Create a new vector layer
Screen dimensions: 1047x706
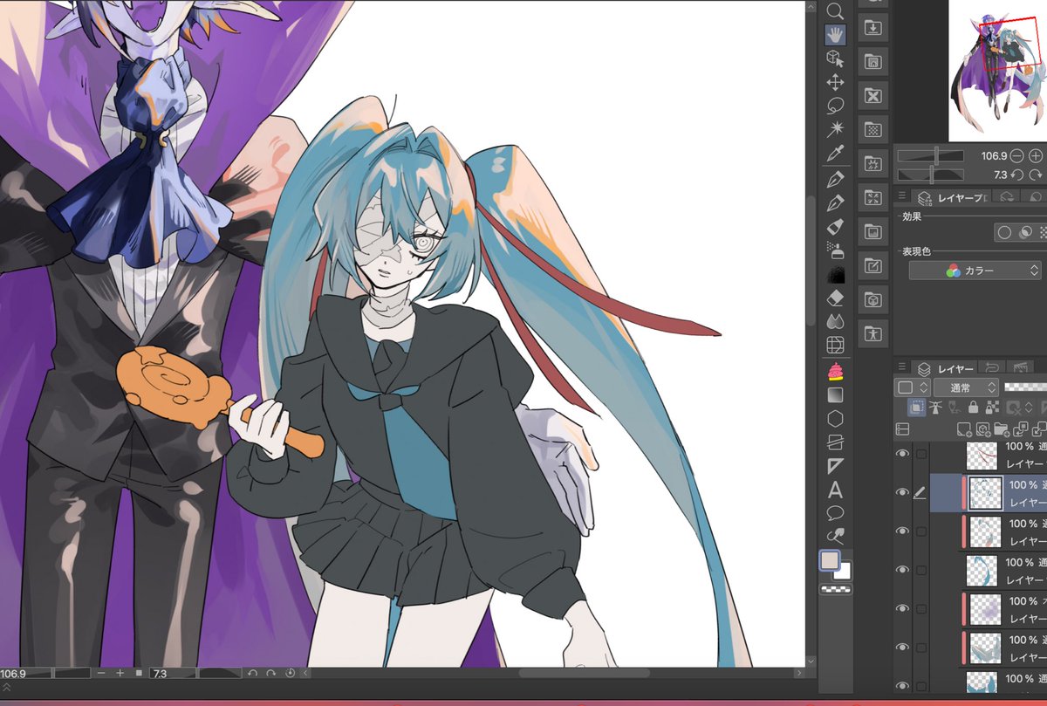(x=982, y=428)
